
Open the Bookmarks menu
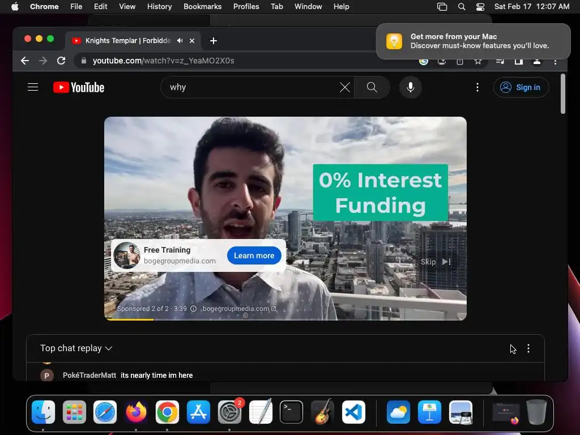click(x=202, y=6)
